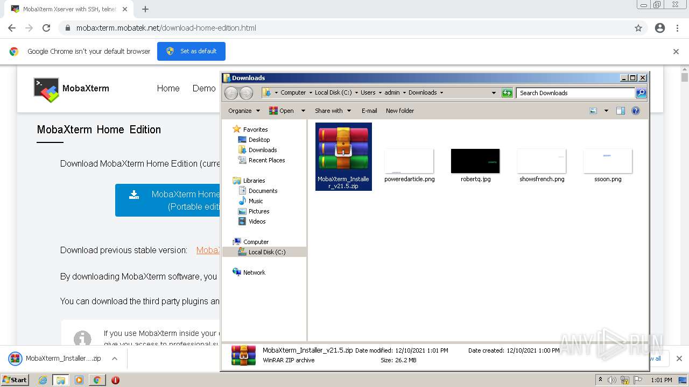Open Pictures library in navigation pane
Viewport: 689px width, 387px height.
[259, 211]
